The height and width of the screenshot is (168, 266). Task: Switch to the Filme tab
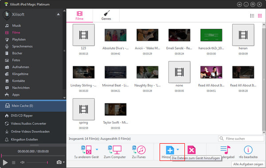point(79,15)
